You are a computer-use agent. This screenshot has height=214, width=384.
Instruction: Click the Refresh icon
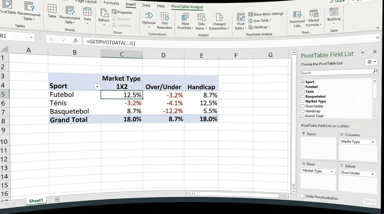[x=104, y=13]
